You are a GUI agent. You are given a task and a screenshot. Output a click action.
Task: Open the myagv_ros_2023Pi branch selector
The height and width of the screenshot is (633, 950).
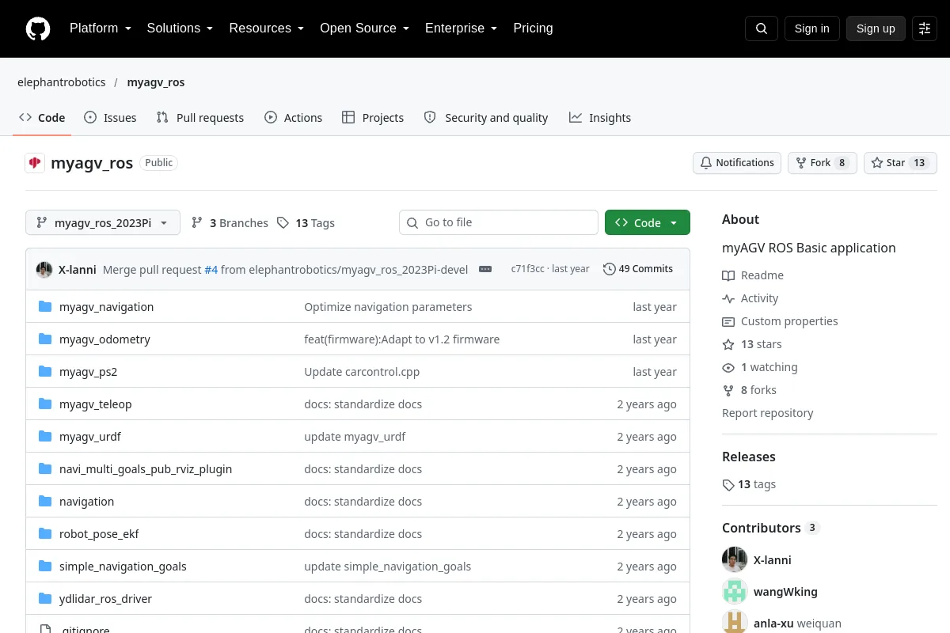click(103, 222)
